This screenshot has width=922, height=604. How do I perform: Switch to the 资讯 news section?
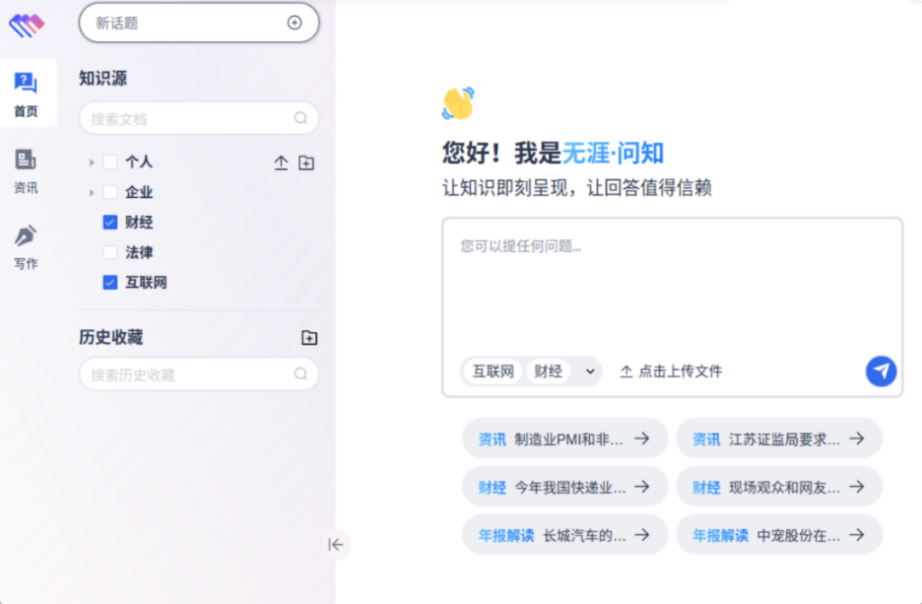click(26, 171)
